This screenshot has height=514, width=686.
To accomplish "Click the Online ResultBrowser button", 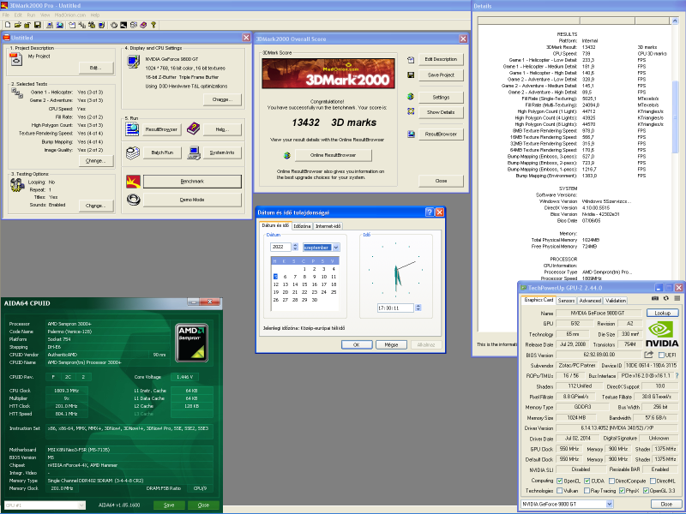I will pyautogui.click(x=334, y=155).
